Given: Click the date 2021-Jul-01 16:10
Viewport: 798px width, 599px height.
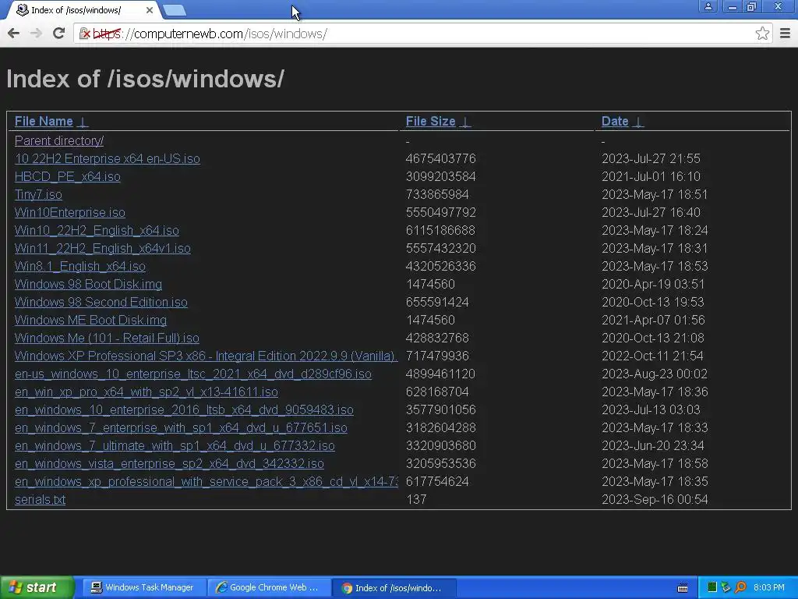Looking at the screenshot, I should [x=651, y=176].
